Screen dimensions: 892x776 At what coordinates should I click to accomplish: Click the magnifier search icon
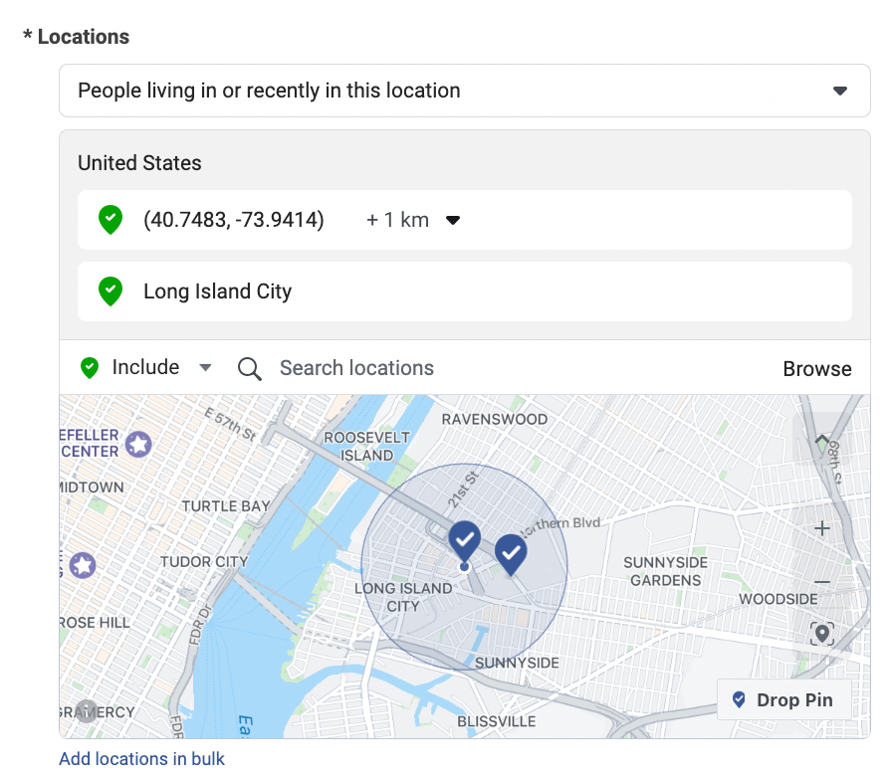(x=250, y=369)
